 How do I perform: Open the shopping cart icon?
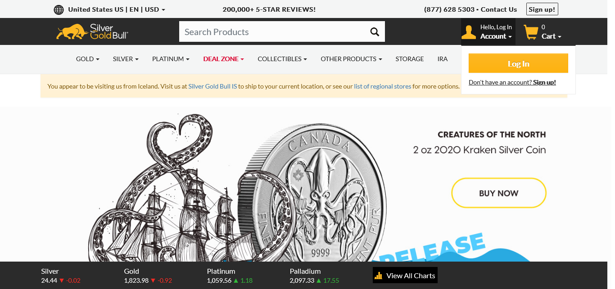point(531,32)
